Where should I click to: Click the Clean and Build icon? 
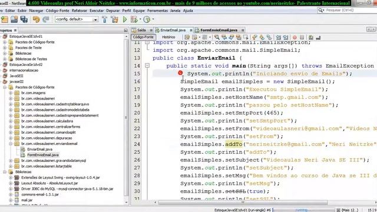[115, 19]
